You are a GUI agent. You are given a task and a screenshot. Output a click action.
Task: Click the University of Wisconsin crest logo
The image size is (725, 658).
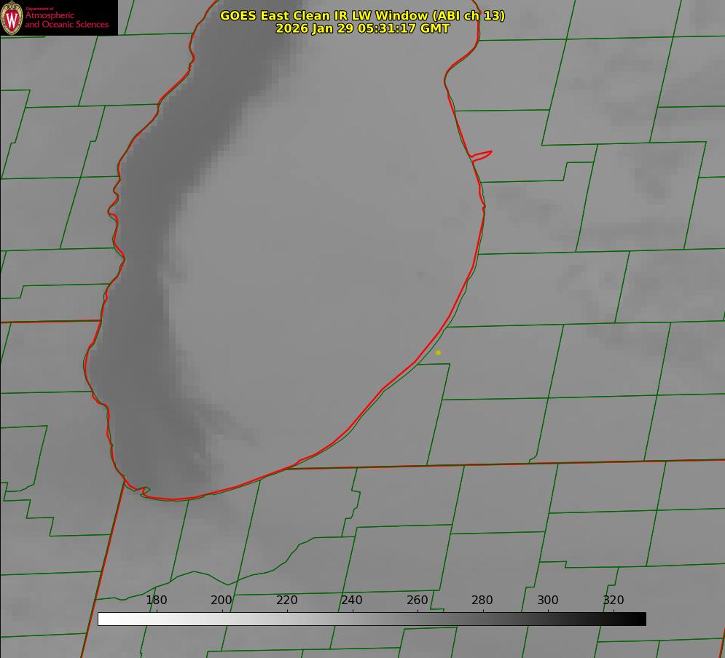12,17
